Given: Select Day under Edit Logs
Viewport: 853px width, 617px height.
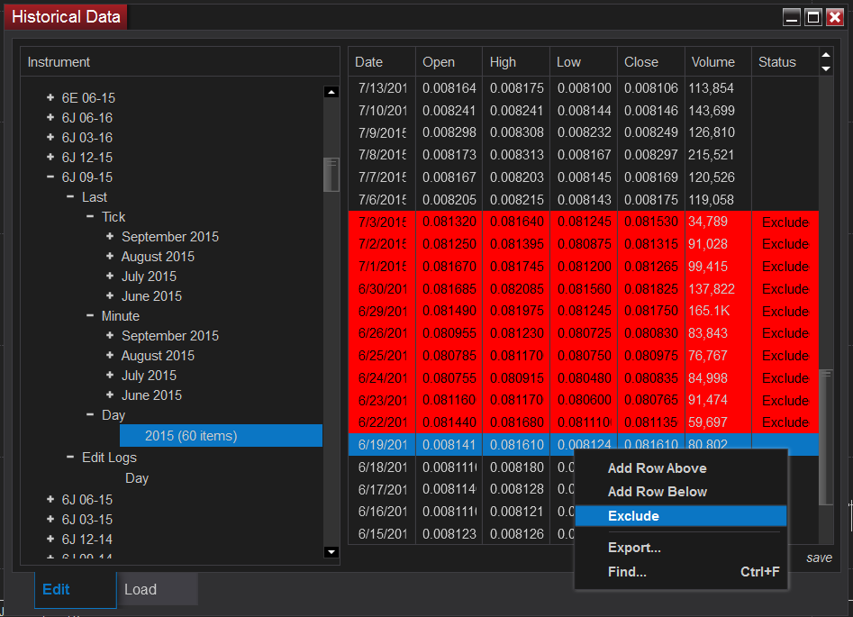Looking at the screenshot, I should tap(137, 478).
